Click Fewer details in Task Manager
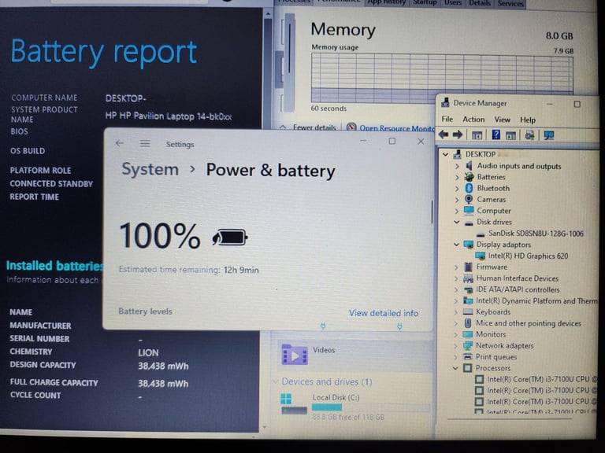Viewport: 605px width, 453px height. [x=314, y=127]
